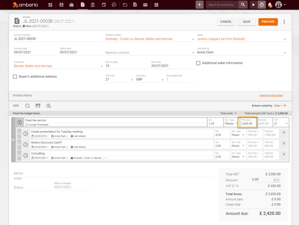Open the stopwatch timer icon in header
Image resolution: width=299 pixels, height=225 pixels.
(262, 5)
